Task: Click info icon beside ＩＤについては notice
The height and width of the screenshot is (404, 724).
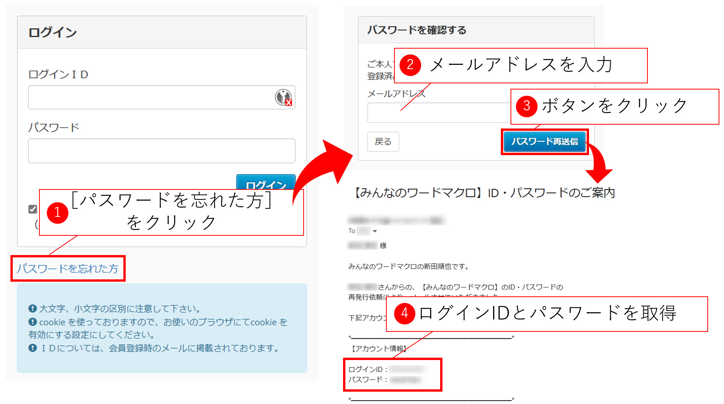Action: coord(32,348)
